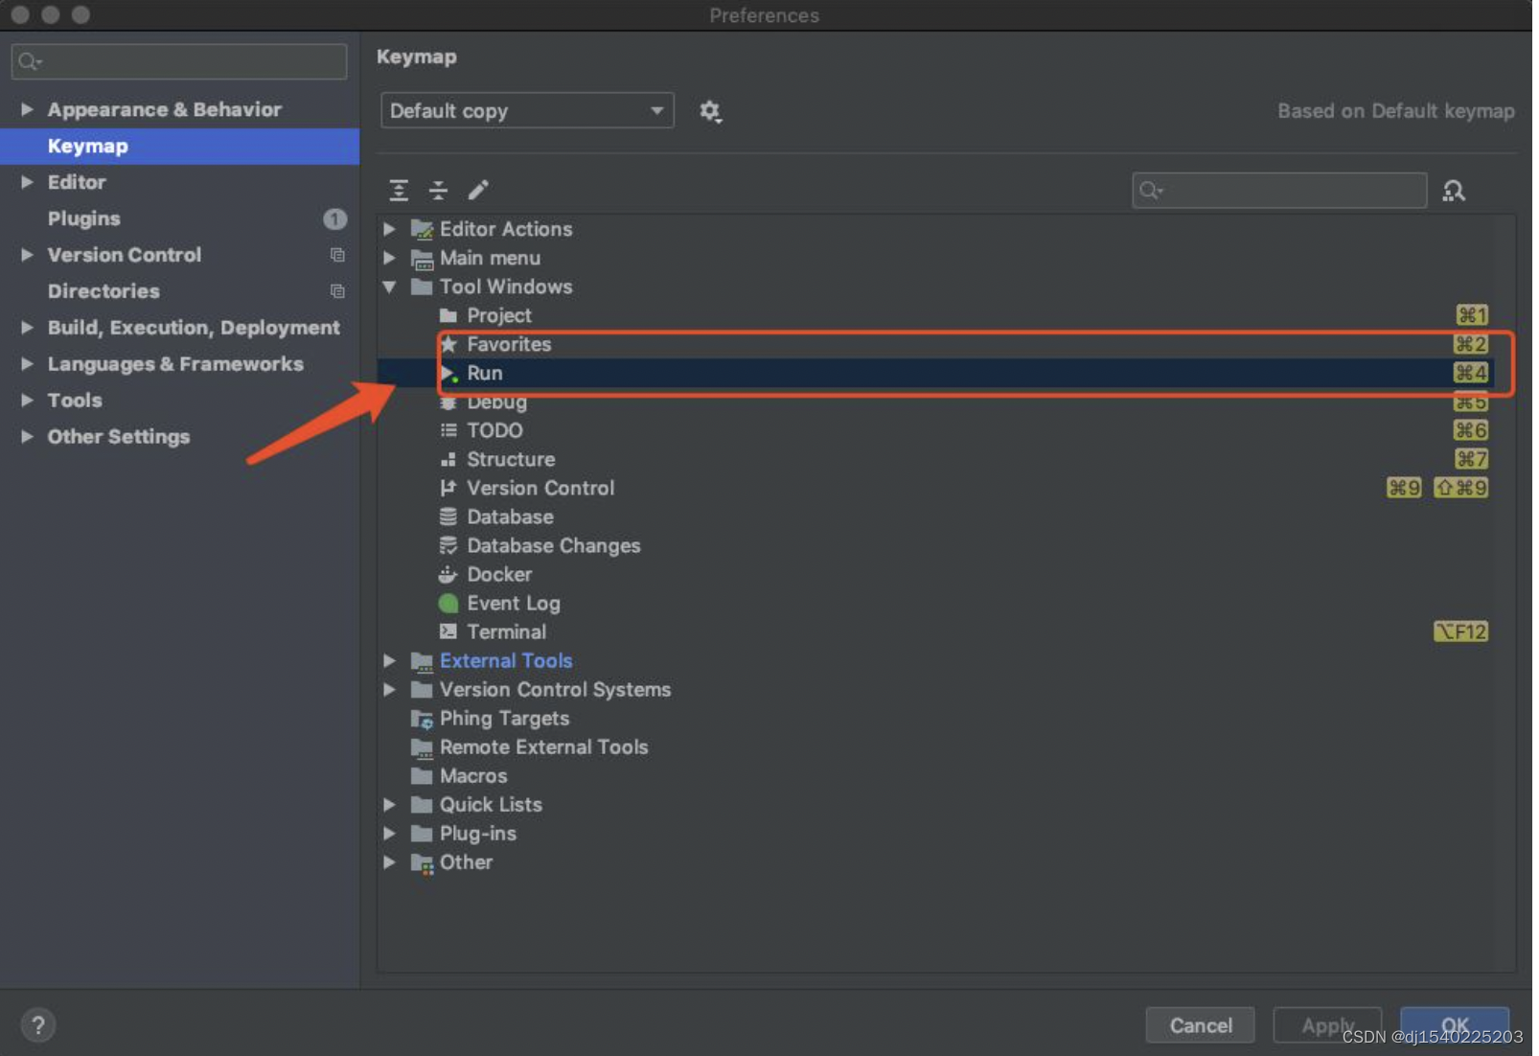Viewport: 1539px width, 1056px height.
Task: Select the Event Log row label
Action: [514, 603]
